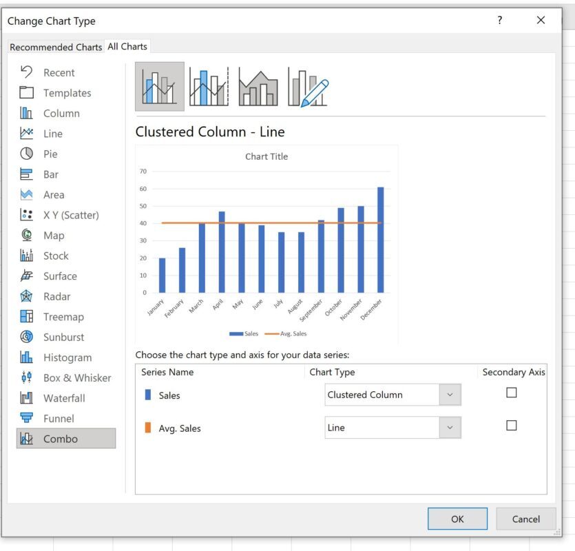The height and width of the screenshot is (551, 575).
Task: Click the Series Name column header
Action: (167, 372)
